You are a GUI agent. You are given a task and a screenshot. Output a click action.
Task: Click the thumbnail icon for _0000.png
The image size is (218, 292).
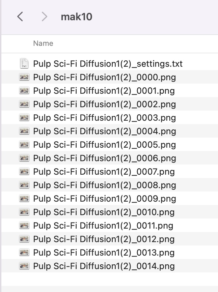click(x=24, y=77)
